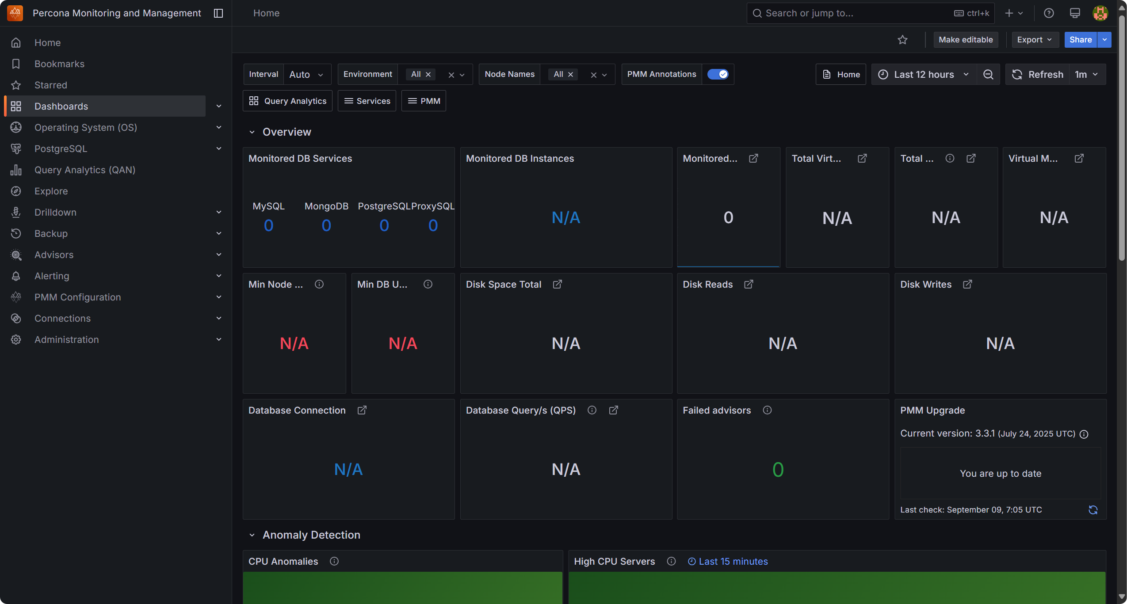Click the Percona logo icon
Viewport: 1127px width, 604px height.
click(15, 13)
